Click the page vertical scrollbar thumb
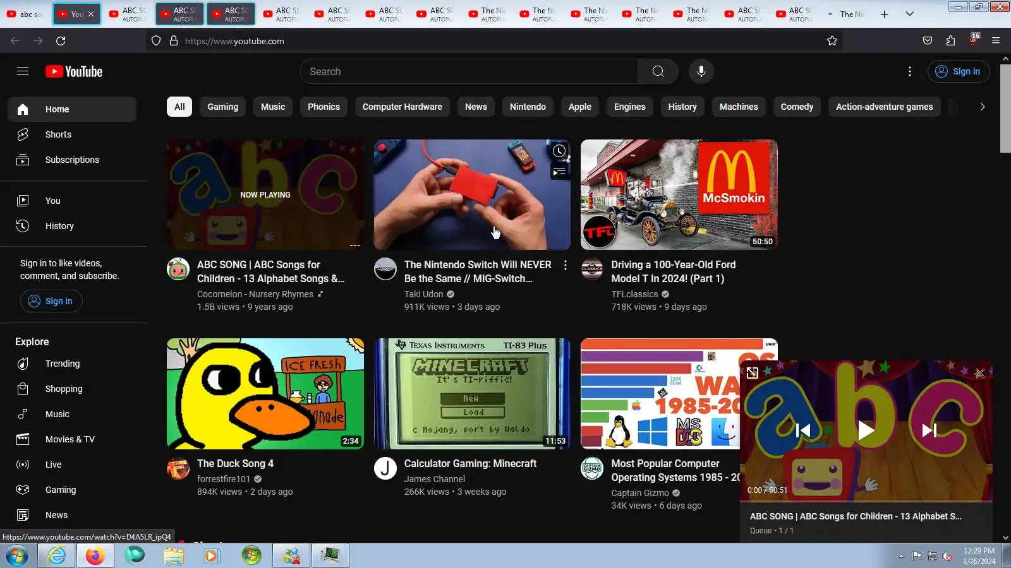Image resolution: width=1011 pixels, height=568 pixels. coord(1005,109)
